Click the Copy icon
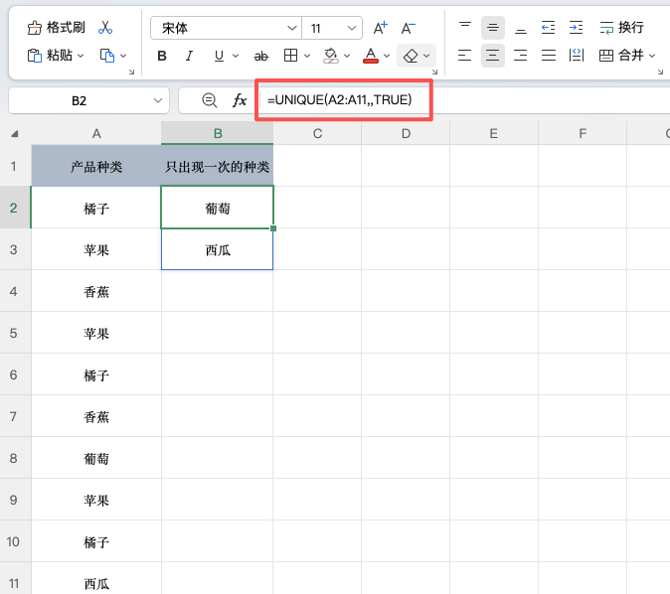 (x=106, y=56)
